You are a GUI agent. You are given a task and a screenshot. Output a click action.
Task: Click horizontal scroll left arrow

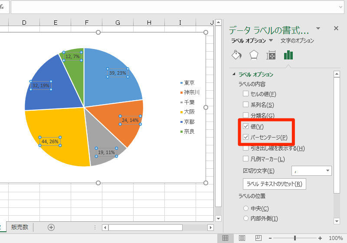tap(105, 227)
